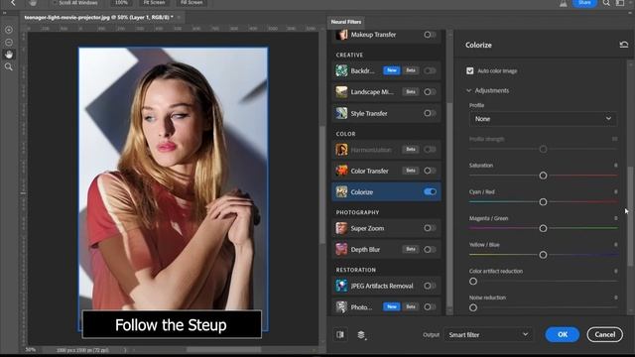
Task: Click the Photo Restoration filter icon
Action: pyautogui.click(x=341, y=306)
